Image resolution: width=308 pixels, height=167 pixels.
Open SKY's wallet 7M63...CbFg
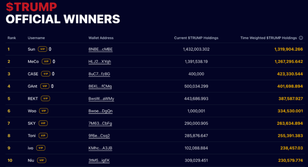[x=100, y=123]
